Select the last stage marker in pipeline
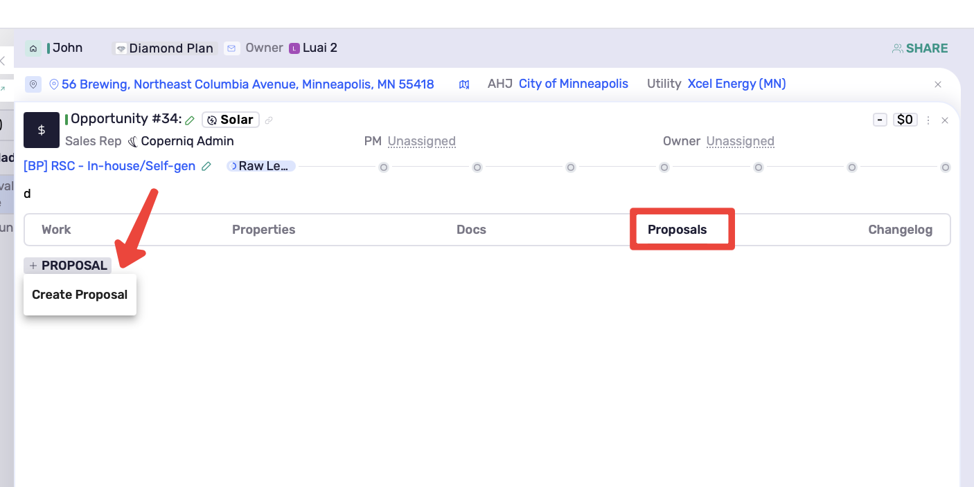This screenshot has height=487, width=974. tap(946, 167)
